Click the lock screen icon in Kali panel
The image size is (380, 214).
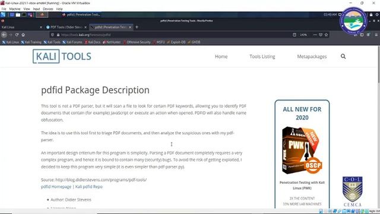click(371, 15)
